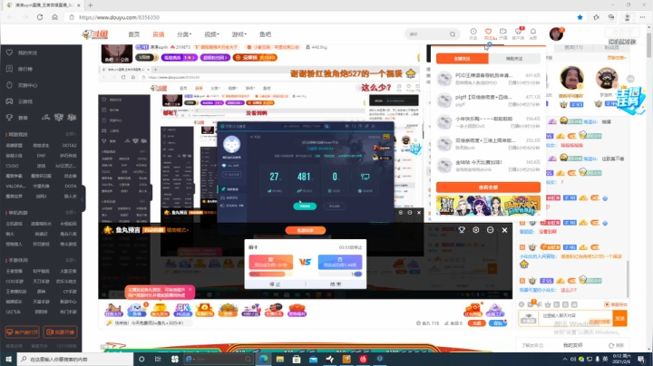This screenshot has width=653, height=366.
Task: Expand 全部 next to 单机热游 section
Action: [71, 213]
